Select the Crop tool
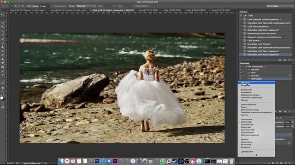Screen dimensions: 295x165 tap(3, 31)
